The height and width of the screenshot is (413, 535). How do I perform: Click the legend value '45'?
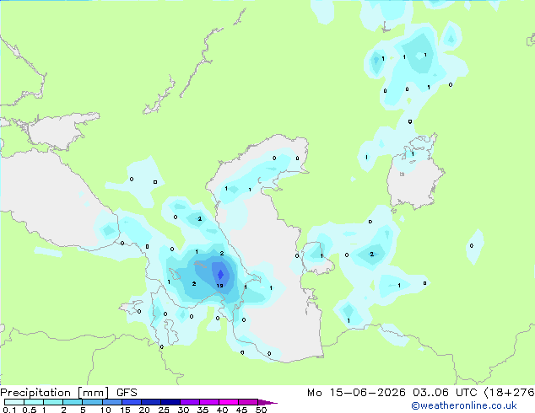tap(241, 410)
